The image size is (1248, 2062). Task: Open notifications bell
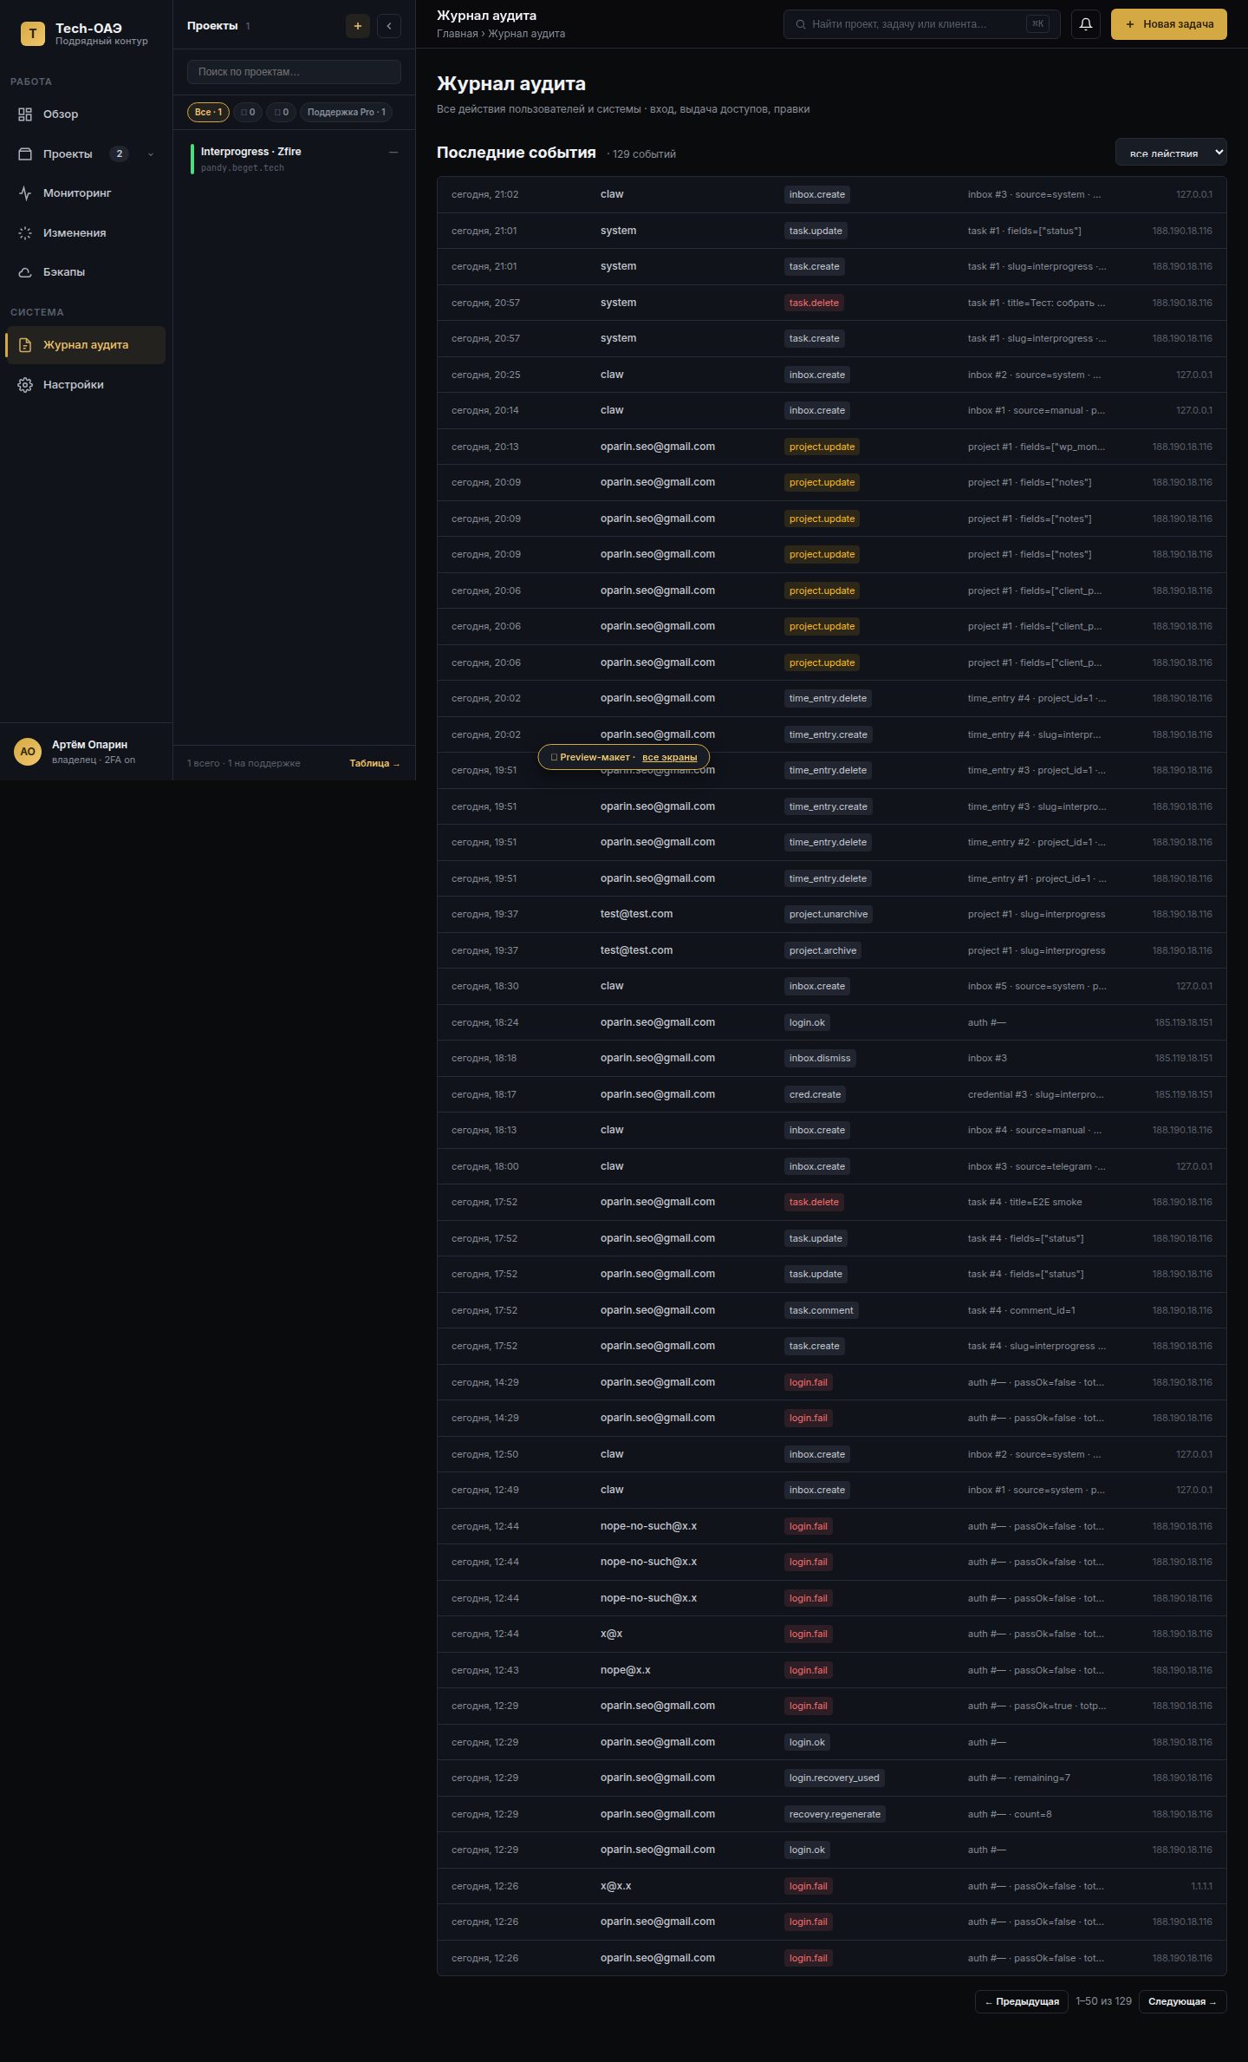click(x=1086, y=24)
